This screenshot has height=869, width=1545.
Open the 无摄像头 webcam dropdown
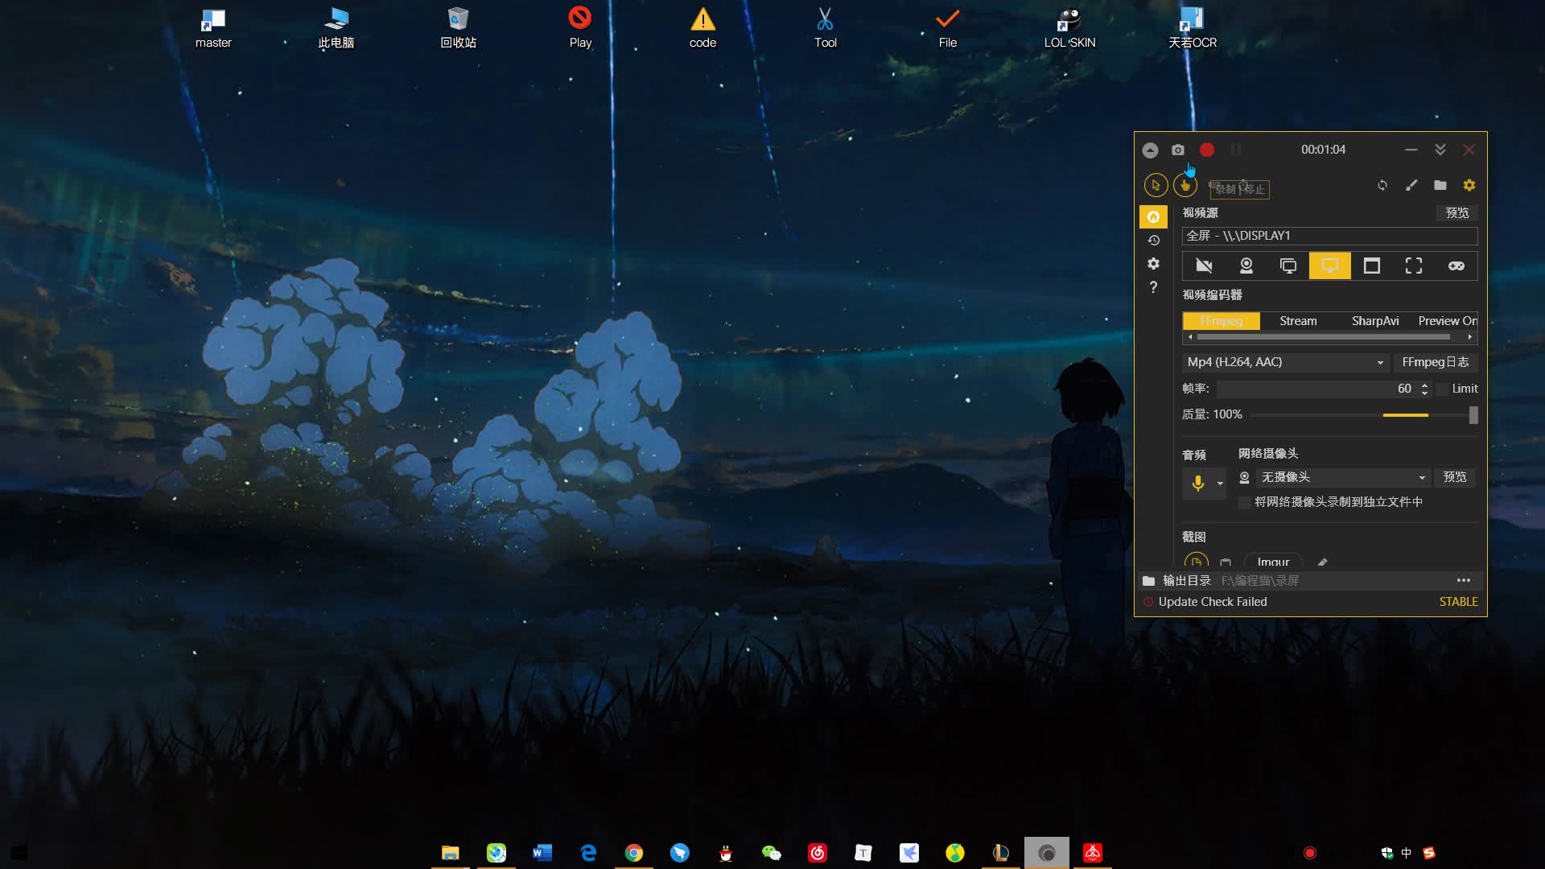[x=1343, y=477]
